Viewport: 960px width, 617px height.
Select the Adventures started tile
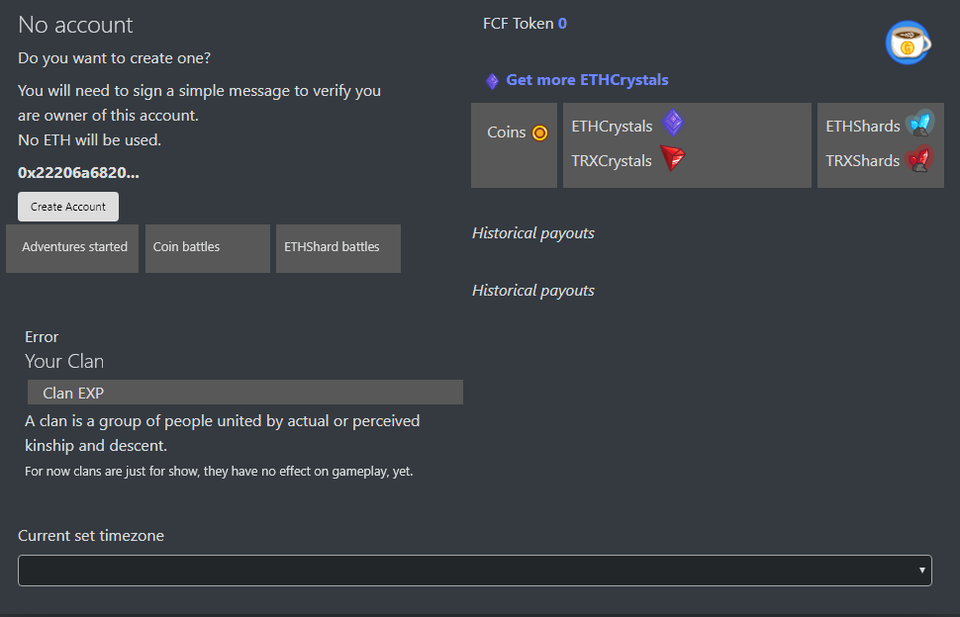coord(72,248)
